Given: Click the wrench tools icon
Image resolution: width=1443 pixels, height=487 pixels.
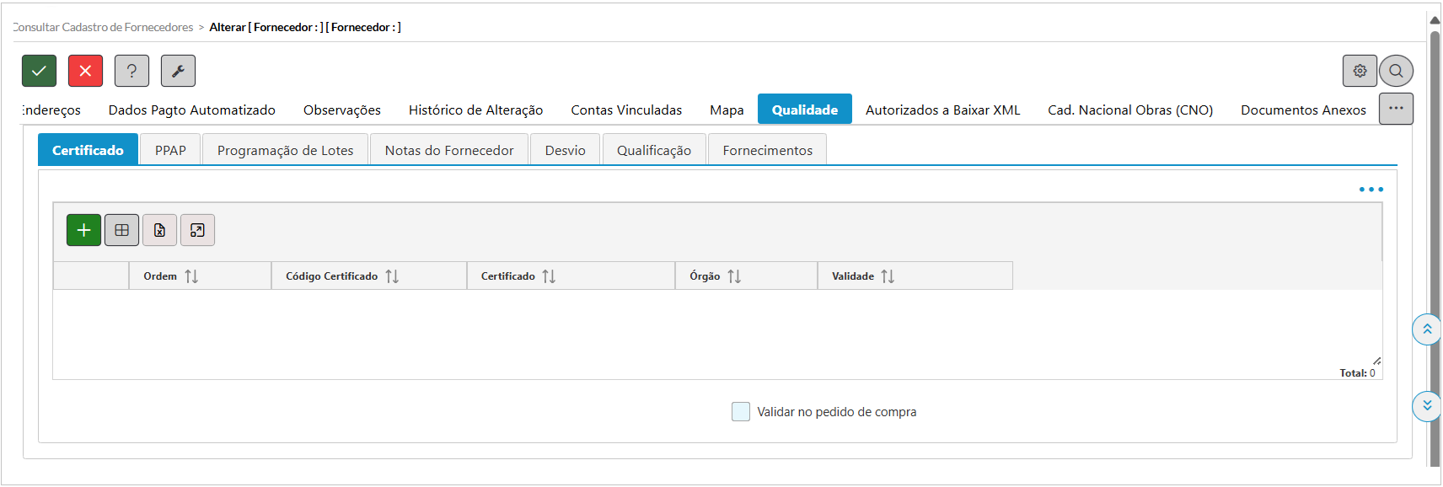Looking at the screenshot, I should (178, 71).
